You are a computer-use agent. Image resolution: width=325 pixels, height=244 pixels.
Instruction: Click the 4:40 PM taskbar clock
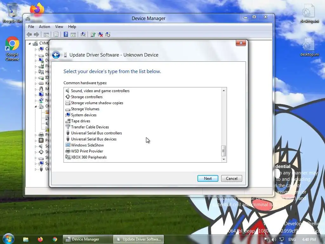[x=309, y=240]
